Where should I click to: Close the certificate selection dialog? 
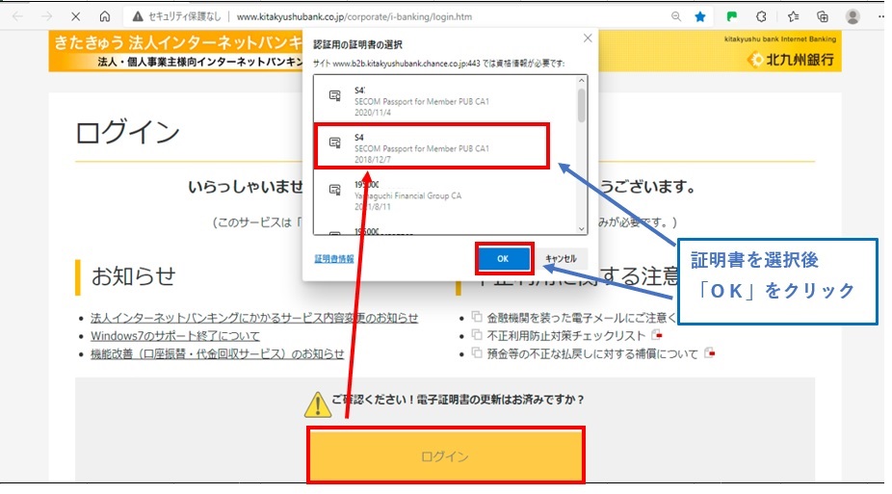[x=588, y=39]
